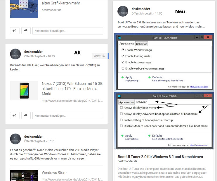Viewport: 217px width, 181px height.
Task: Click the 07:31 post timestamp
Action: coord(51,141)
